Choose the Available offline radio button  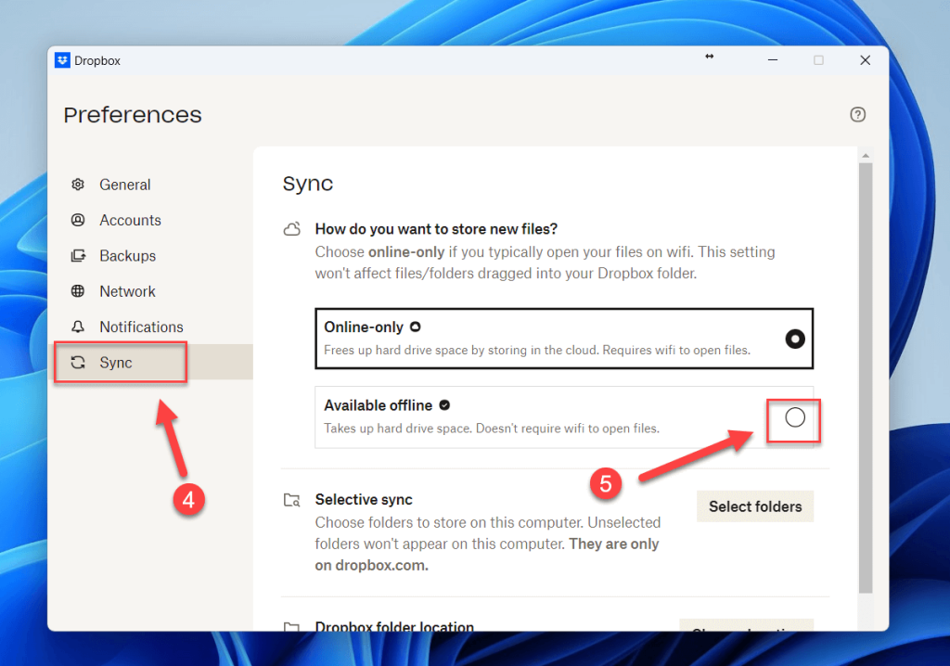tap(795, 416)
